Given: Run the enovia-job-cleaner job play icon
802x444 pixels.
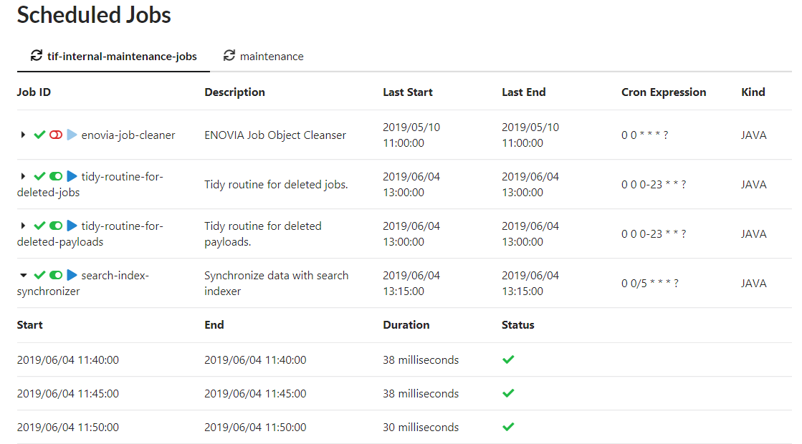Looking at the screenshot, I should [x=72, y=135].
